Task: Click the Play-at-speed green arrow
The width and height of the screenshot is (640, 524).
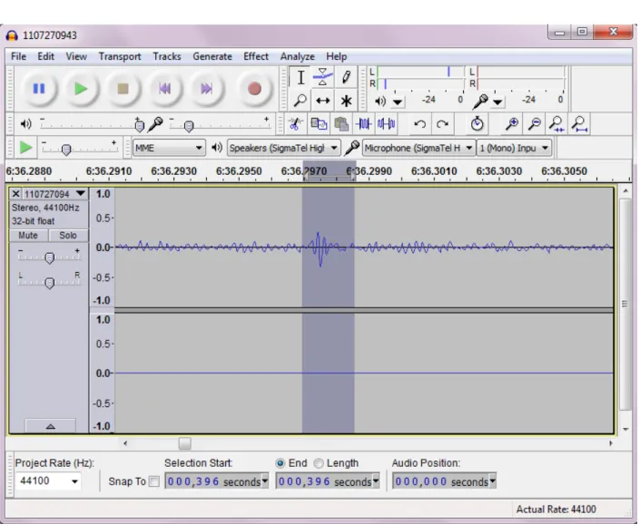Action: coord(25,148)
